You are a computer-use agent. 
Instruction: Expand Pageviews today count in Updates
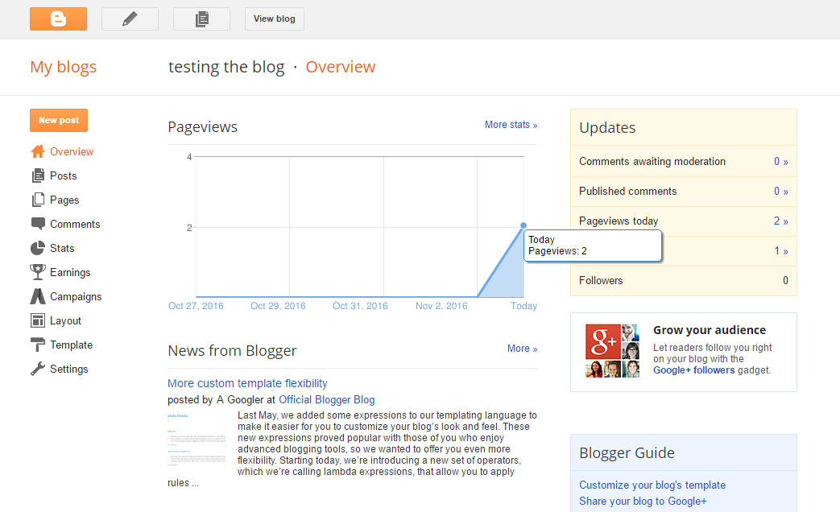coord(780,221)
